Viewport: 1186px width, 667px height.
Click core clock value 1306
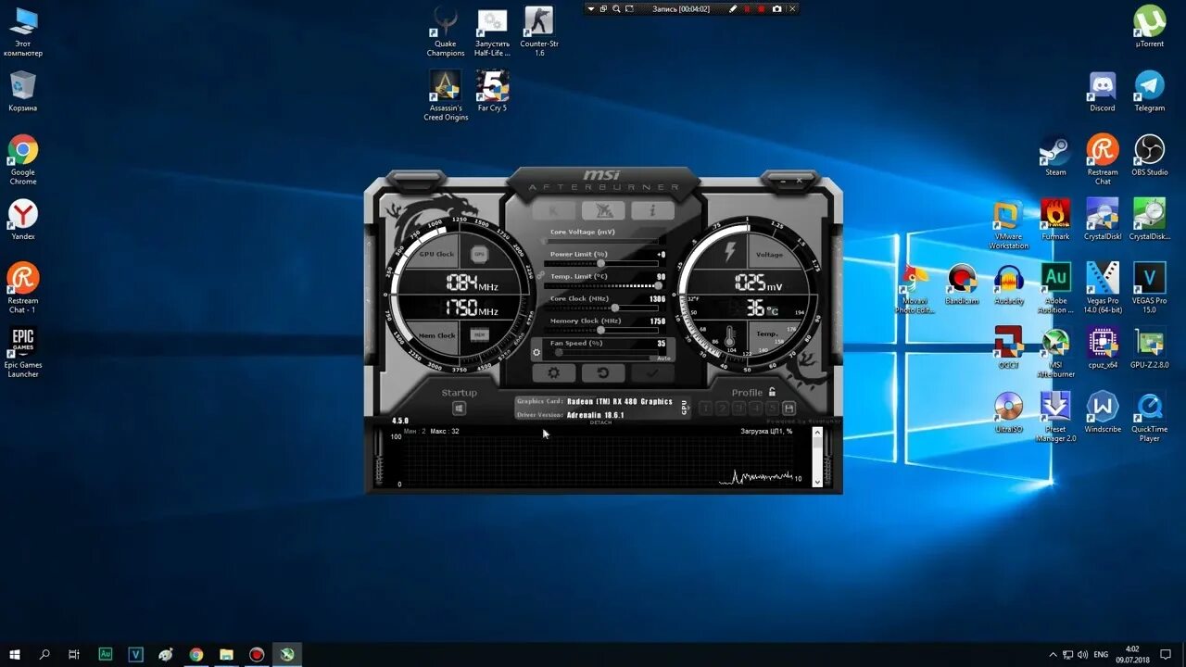click(x=657, y=299)
